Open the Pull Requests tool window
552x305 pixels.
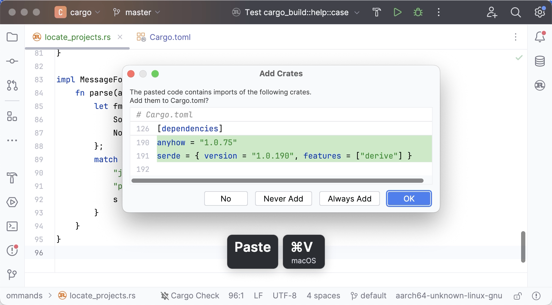[x=12, y=85]
